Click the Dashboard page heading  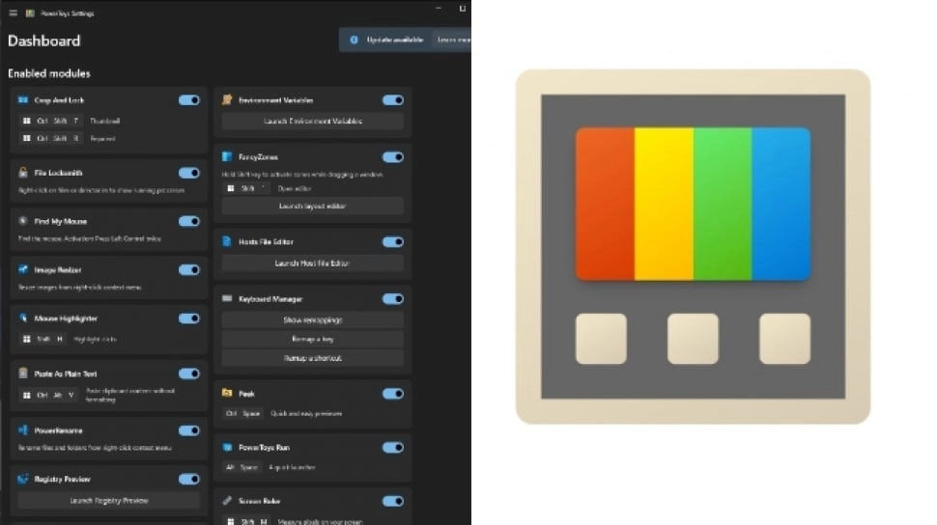click(x=44, y=41)
